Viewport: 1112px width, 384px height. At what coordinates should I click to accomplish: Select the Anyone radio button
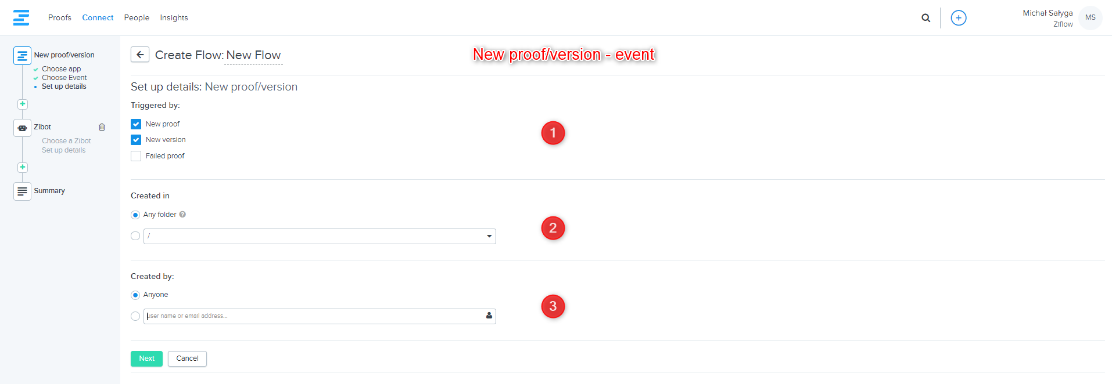click(x=135, y=295)
